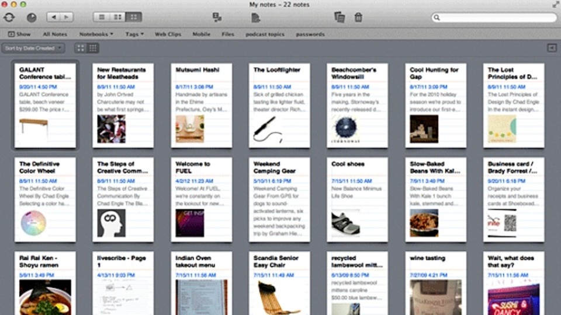Screen dimensions: 561x315
Task: Open The Lost Principles of Design note
Action: tap(514, 106)
